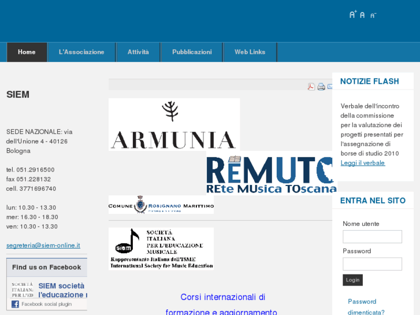This screenshot has width=420, height=315.
Task: Click the 'ENTRA NEL SITO' heading
Action: click(x=373, y=201)
